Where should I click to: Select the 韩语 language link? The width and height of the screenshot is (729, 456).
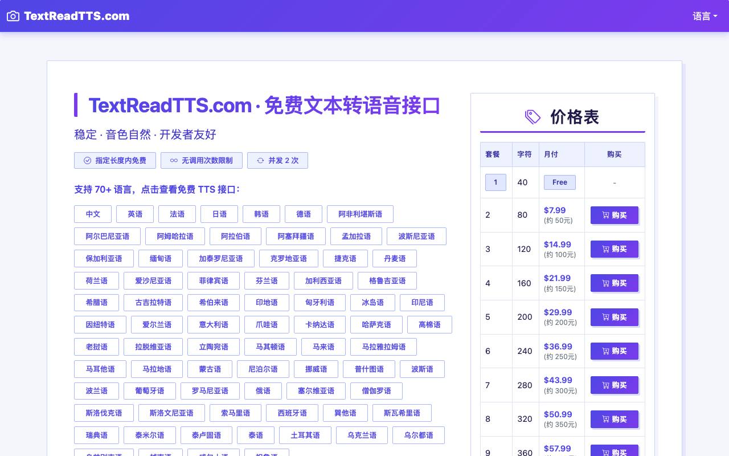261,214
